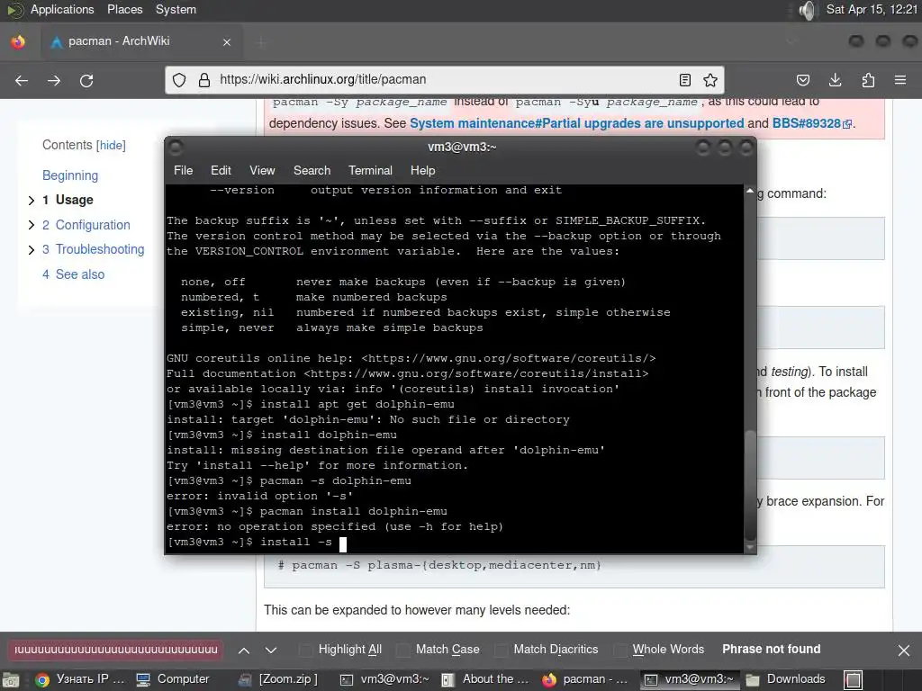Viewport: 922px width, 691px height.
Task: Open the volume speaker in system tray
Action: 808,10
